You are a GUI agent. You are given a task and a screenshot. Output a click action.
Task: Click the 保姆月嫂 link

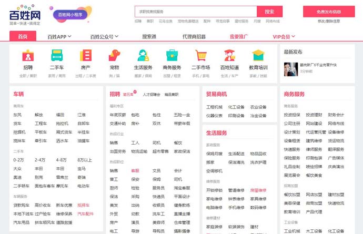click(x=214, y=154)
